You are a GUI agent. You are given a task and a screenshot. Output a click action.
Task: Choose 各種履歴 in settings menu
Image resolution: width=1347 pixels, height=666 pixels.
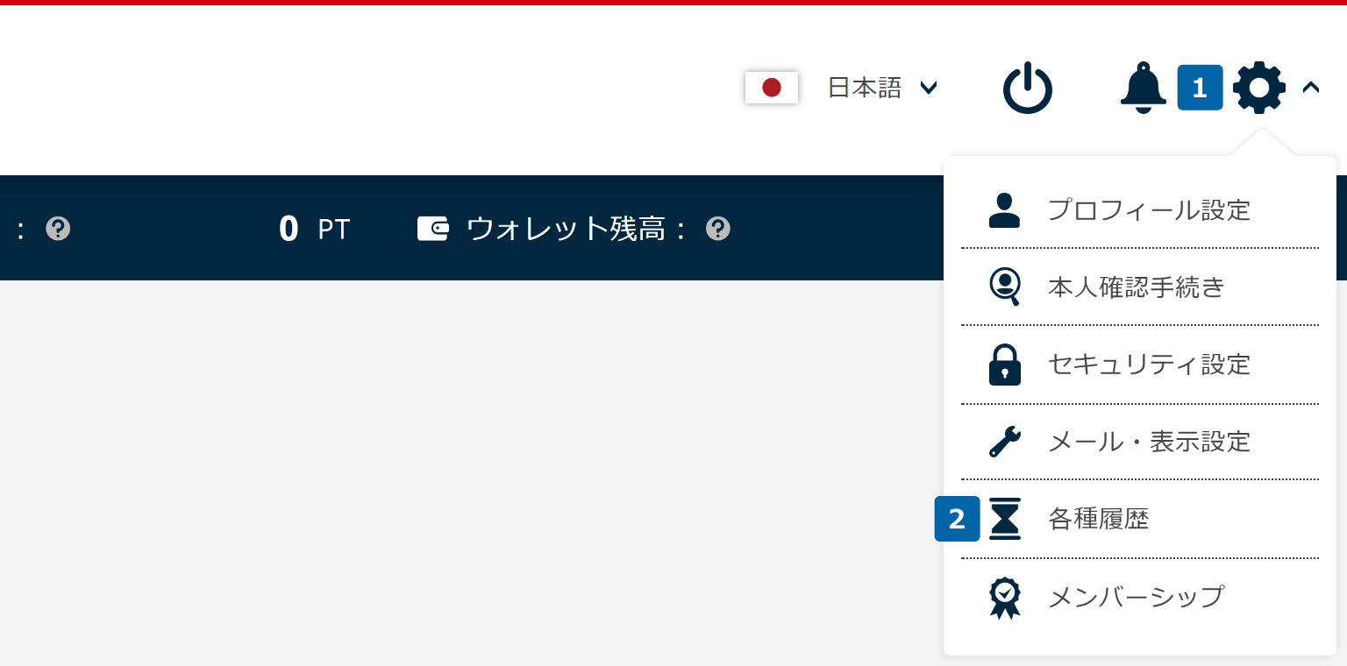coord(1139,519)
